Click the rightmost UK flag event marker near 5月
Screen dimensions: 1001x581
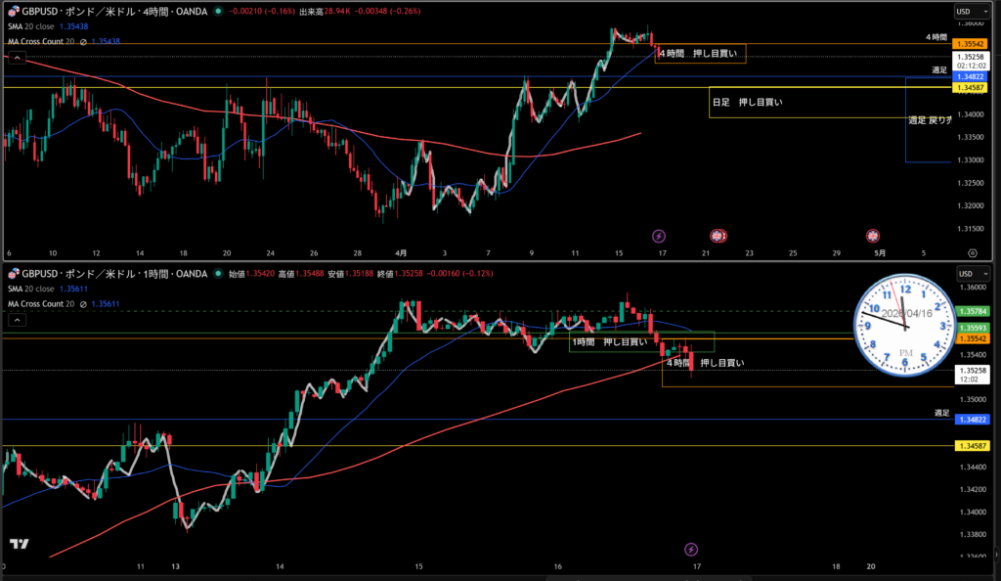872,236
